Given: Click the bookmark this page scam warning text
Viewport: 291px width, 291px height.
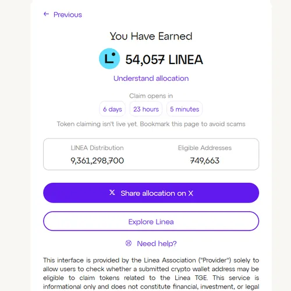Looking at the screenshot, I should tap(151, 124).
